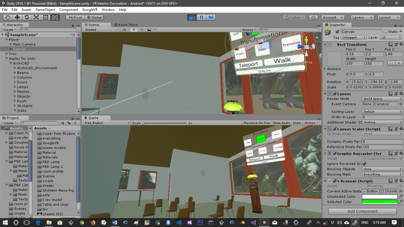
Task: Open the Account dropdown
Action: tap(333, 17)
